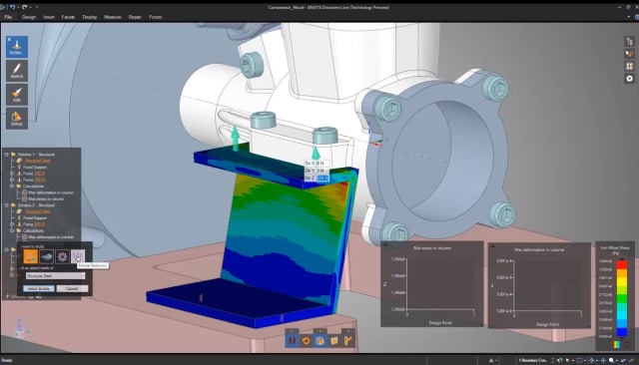Open settings gear at top right
The height and width of the screenshot is (365, 639).
[x=630, y=79]
